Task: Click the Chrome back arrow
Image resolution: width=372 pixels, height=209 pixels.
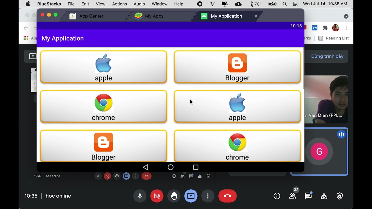Action: pos(26,28)
